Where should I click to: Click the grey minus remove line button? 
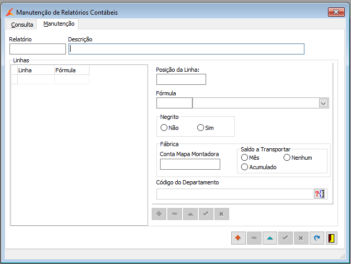(175, 214)
